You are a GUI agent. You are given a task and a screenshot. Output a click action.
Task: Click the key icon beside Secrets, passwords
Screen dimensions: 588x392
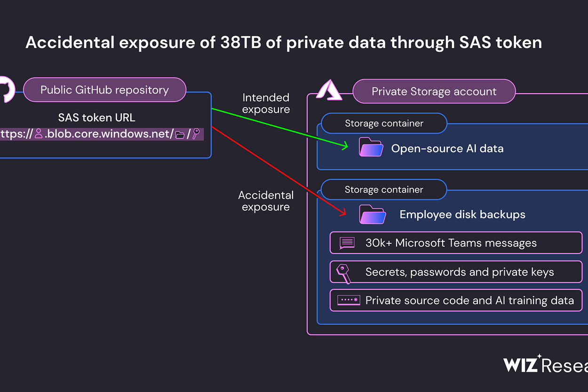pyautogui.click(x=344, y=273)
